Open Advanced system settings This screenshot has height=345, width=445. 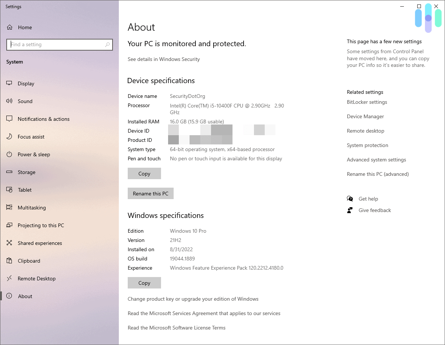pyautogui.click(x=376, y=160)
